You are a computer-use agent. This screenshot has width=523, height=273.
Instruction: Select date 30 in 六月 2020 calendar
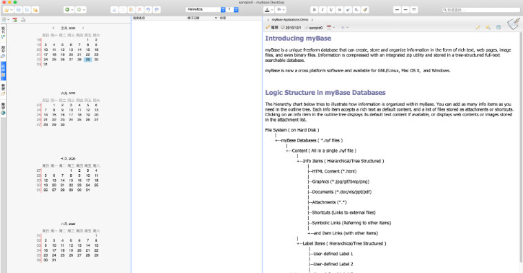tap(63, 124)
